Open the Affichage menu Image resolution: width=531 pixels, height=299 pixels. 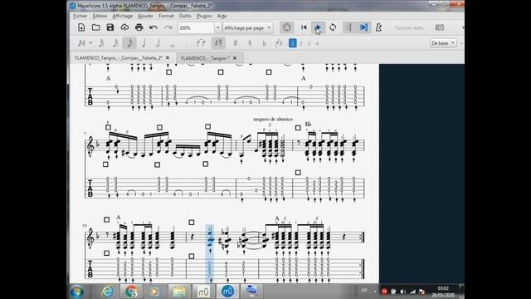coord(123,16)
